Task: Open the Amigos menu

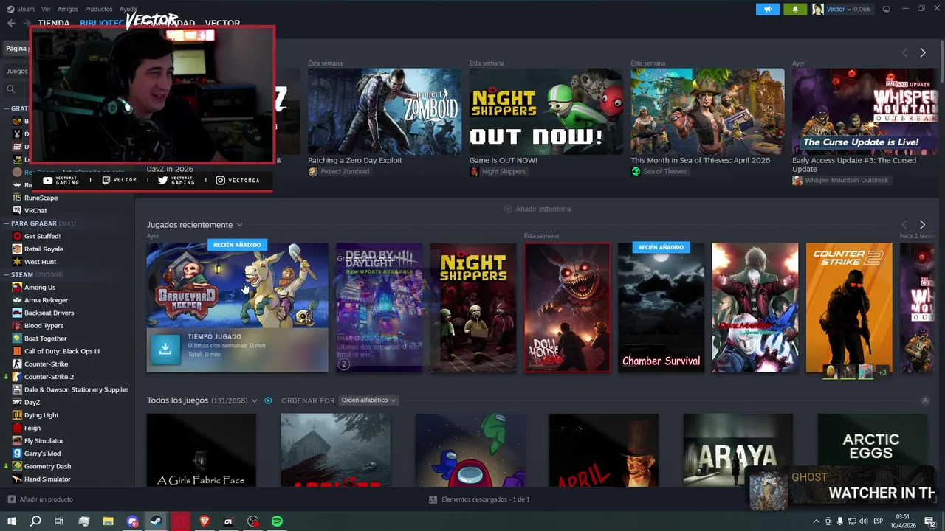Action: click(68, 9)
